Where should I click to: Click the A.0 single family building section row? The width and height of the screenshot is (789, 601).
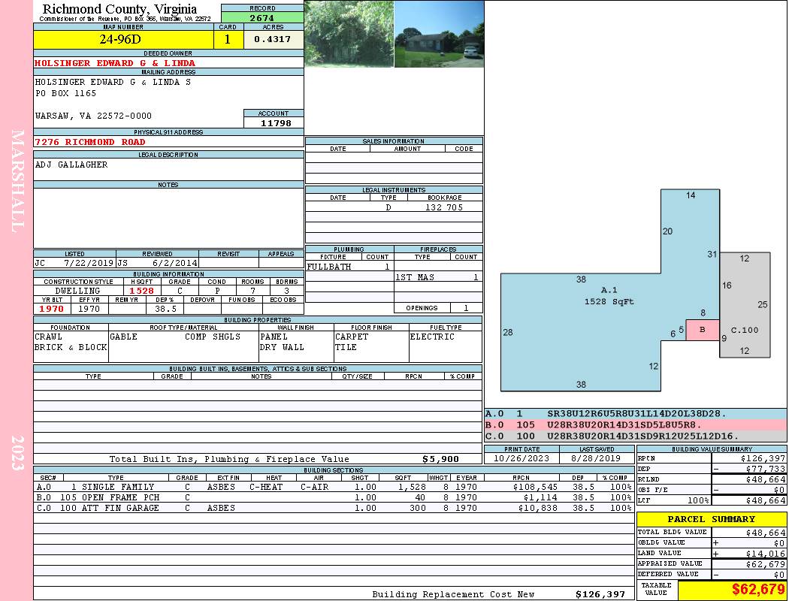[x=333, y=488]
